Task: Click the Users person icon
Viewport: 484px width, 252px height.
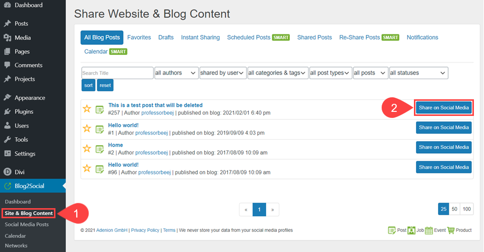Action: click(8, 125)
